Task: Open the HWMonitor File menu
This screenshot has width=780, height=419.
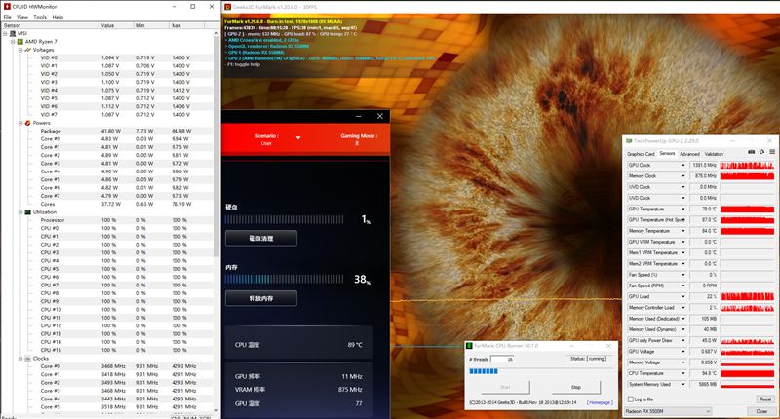Action: [x=8, y=17]
